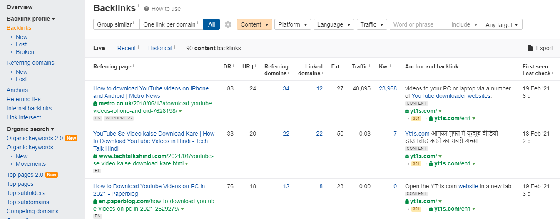Switch to the Recent tab
560x219 pixels.
tap(127, 48)
